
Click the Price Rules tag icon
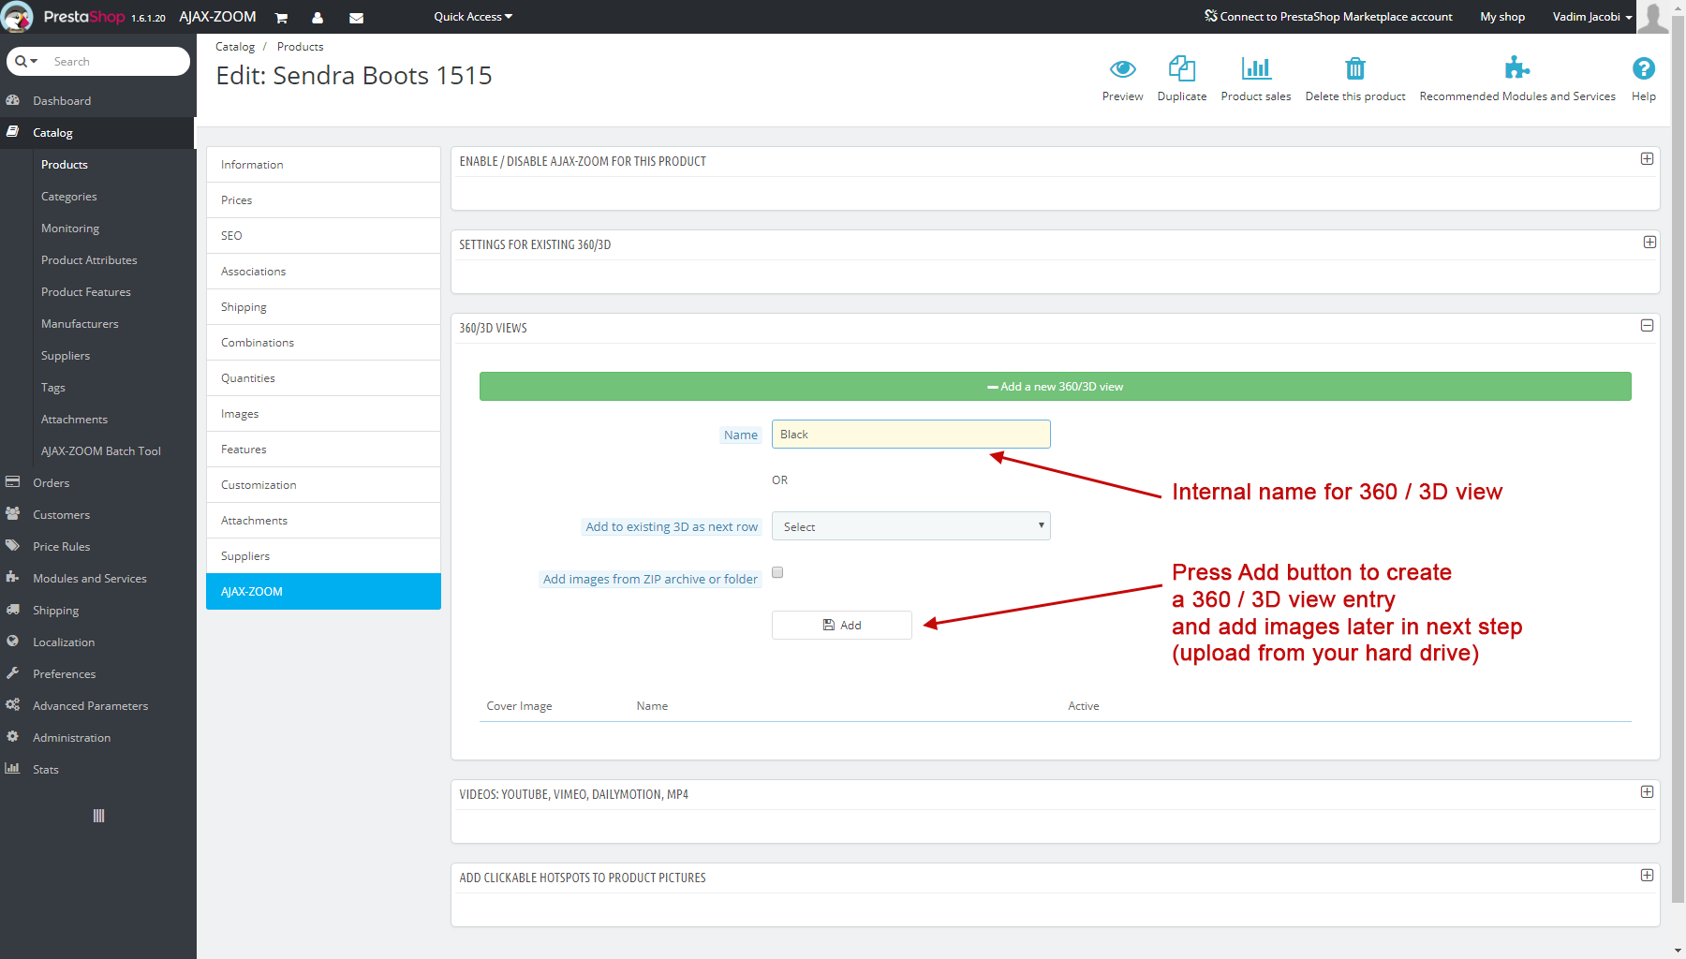[13, 546]
